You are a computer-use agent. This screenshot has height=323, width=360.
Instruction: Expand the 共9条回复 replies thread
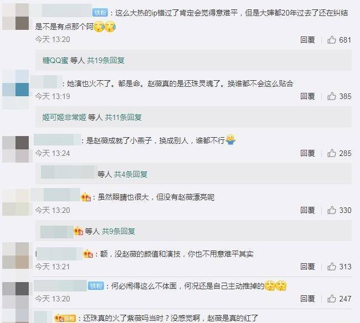tap(118, 231)
